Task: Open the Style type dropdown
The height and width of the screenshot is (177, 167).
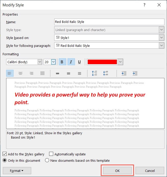Action: click(x=161, y=30)
